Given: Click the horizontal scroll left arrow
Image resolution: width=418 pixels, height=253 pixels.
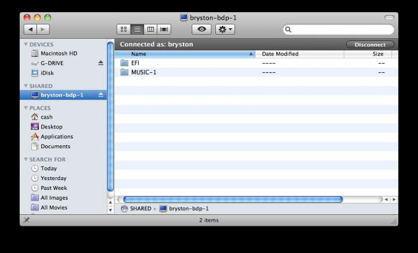Looking at the screenshot, I should pos(385,199).
